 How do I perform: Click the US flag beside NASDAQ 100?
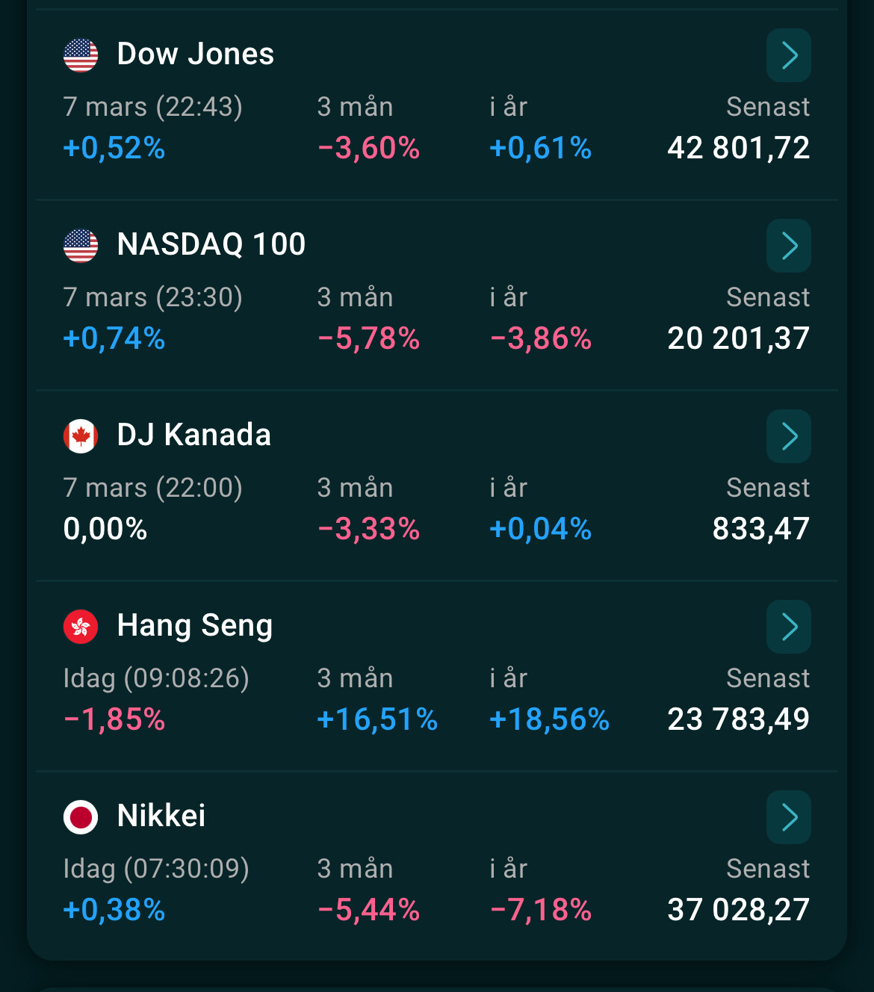coord(81,246)
